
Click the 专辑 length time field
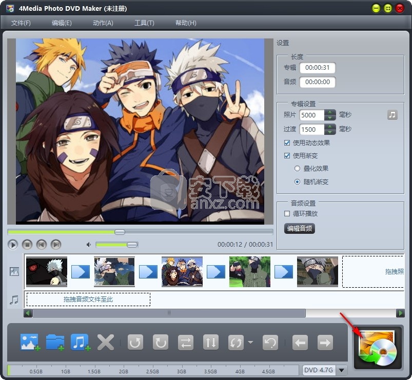(x=318, y=68)
